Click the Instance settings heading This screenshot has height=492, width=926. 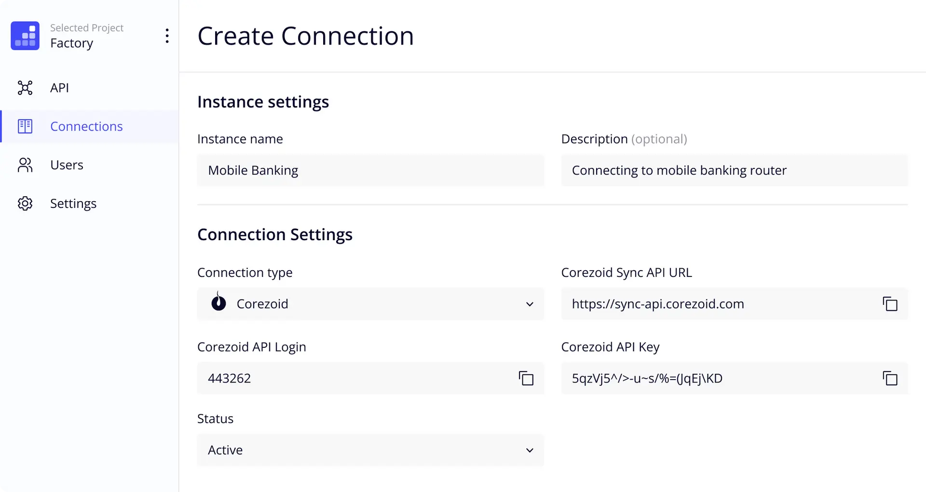click(263, 102)
